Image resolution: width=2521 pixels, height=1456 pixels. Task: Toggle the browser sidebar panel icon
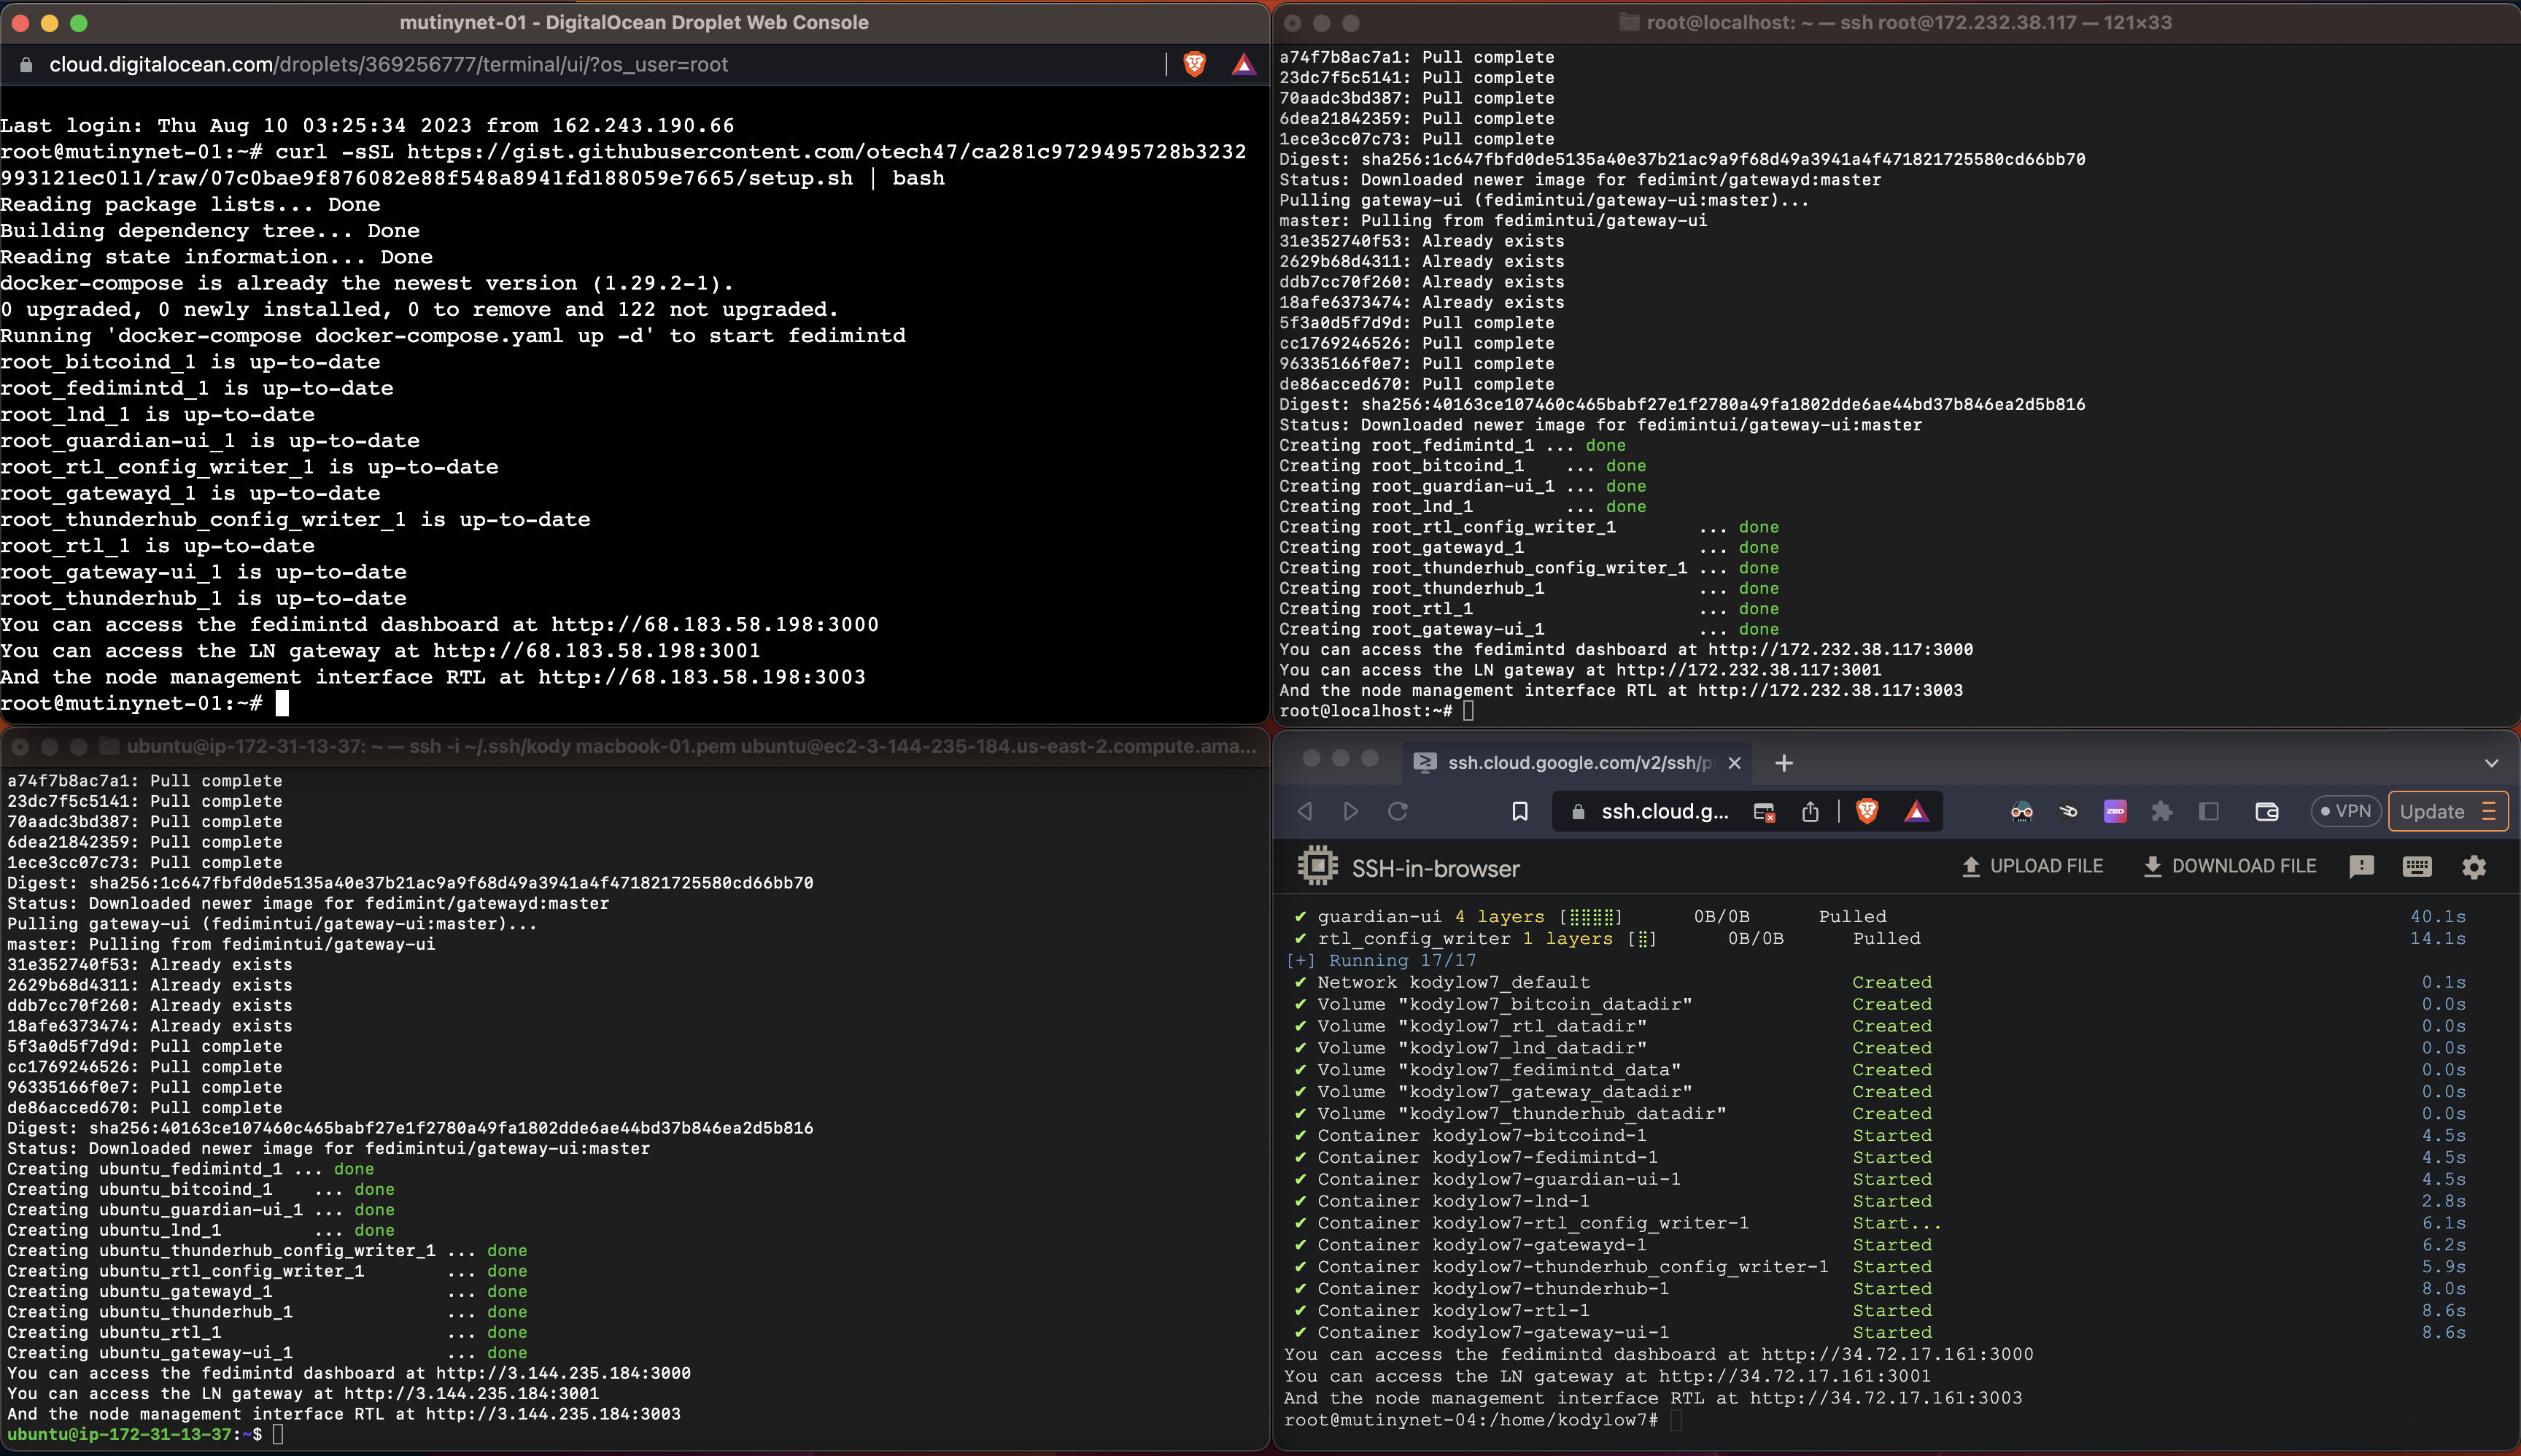coord(2209,811)
